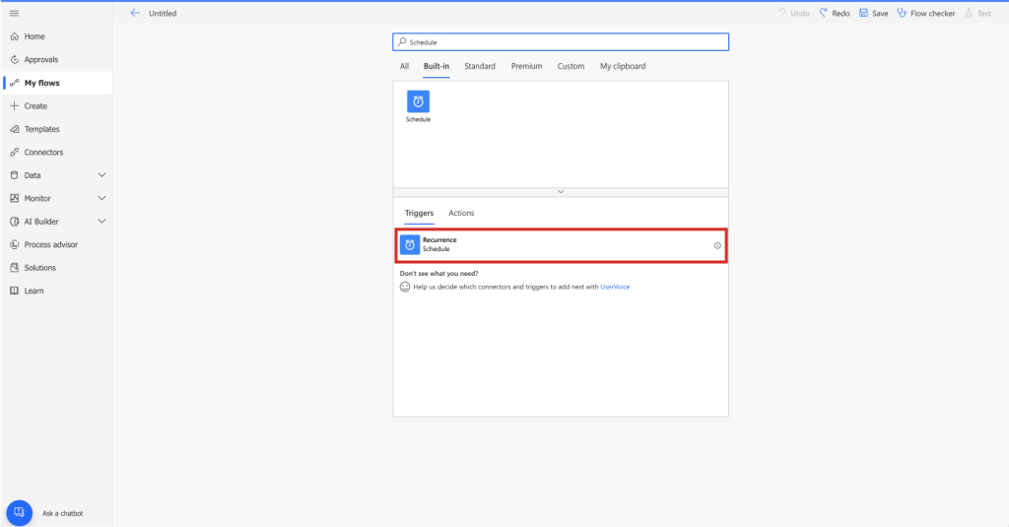
Task: Click the Redo text label
Action: [x=841, y=14]
